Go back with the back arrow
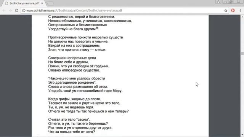 (x=4, y=10)
